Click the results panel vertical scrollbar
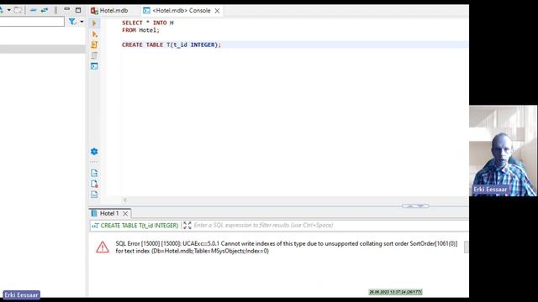The image size is (538, 302). coord(466,247)
